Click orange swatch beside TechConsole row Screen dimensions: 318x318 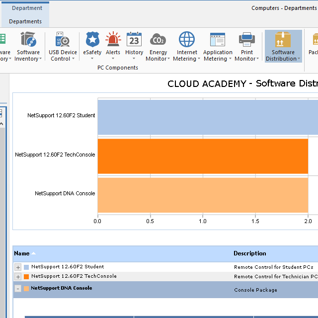26,277
